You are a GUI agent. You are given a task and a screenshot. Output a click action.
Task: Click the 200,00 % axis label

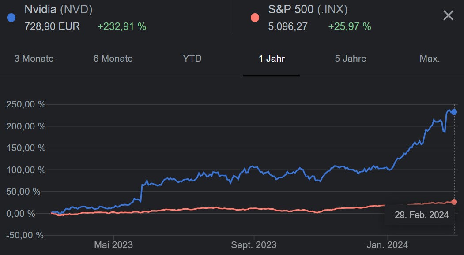[26, 126]
